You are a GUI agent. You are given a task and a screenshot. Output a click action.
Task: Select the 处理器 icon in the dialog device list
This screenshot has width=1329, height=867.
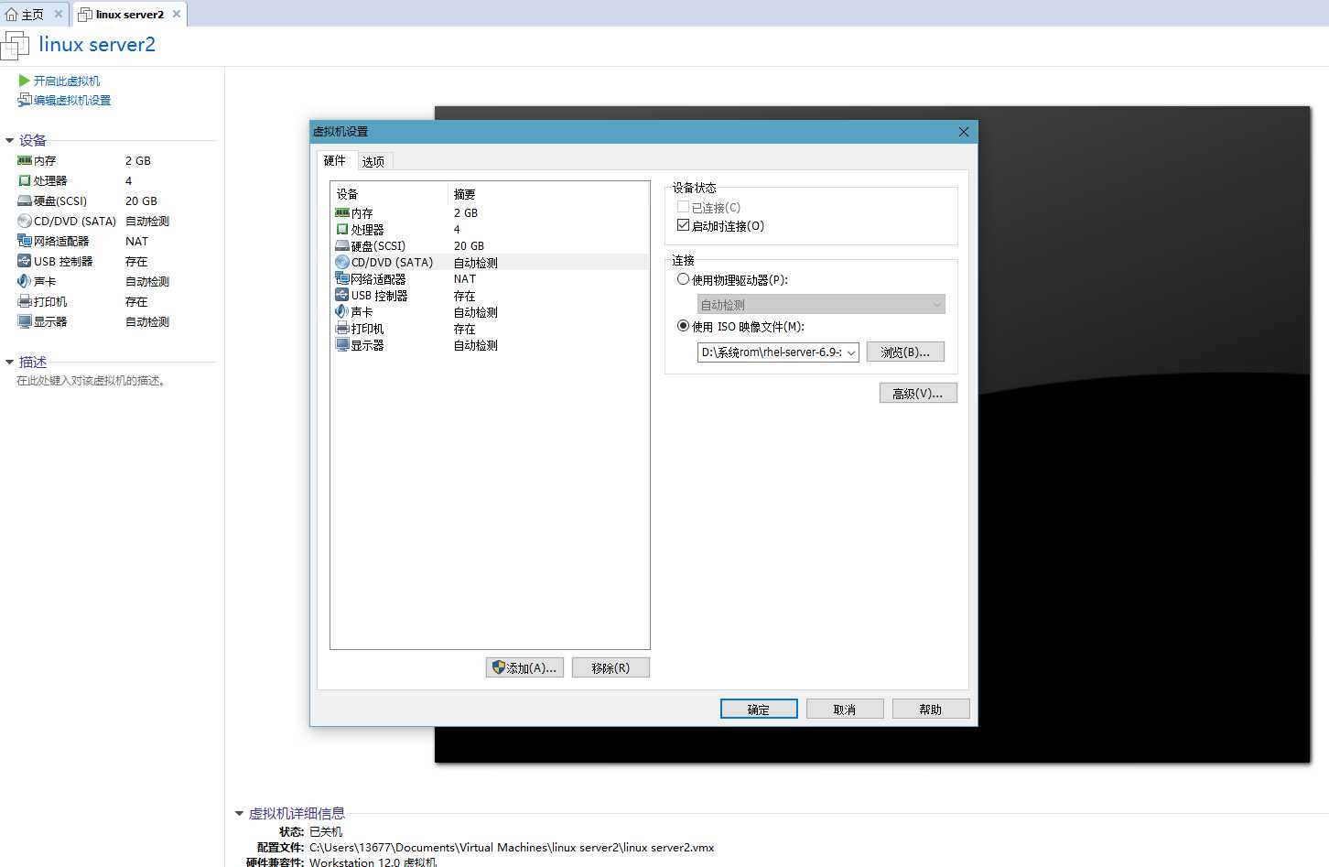click(342, 229)
